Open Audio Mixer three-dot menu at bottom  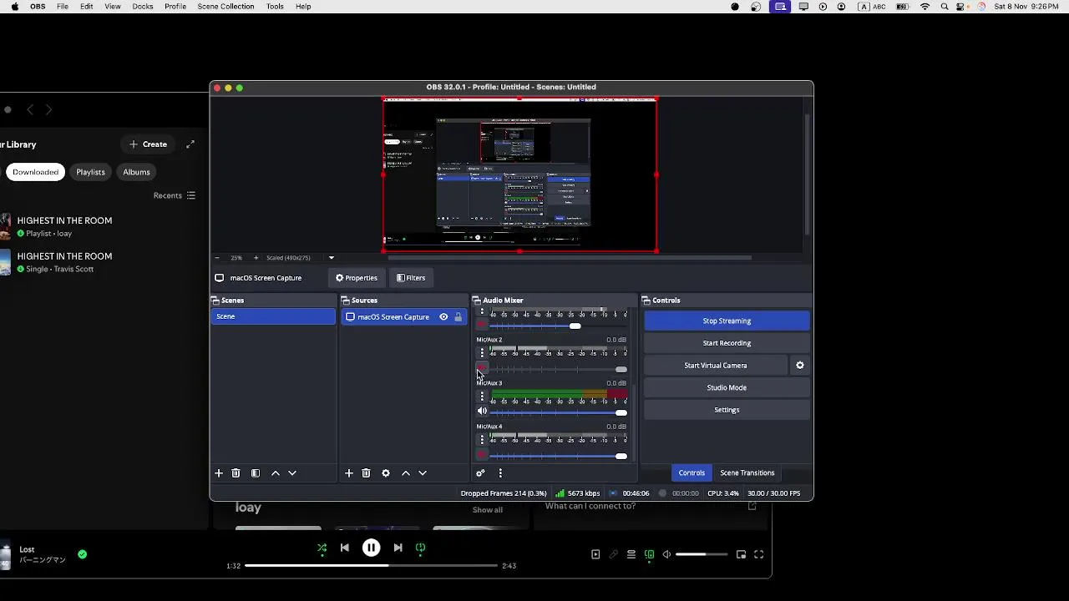tap(500, 473)
